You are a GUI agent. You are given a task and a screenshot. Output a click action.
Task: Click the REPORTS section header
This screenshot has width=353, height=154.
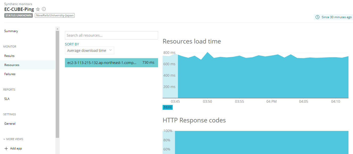pyautogui.click(x=9, y=90)
